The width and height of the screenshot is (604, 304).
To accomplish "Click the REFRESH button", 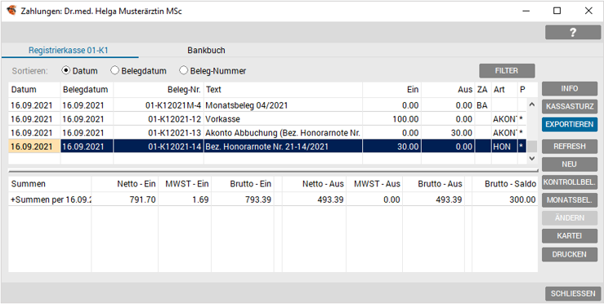I will click(570, 146).
